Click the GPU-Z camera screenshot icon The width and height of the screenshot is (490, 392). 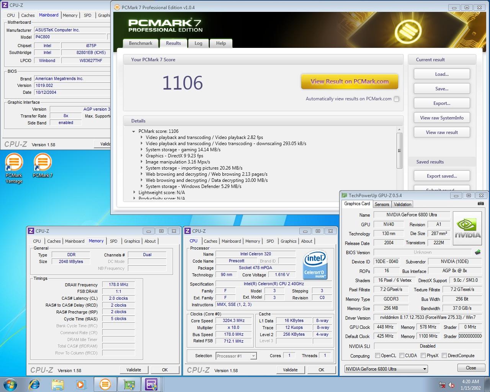(480, 204)
